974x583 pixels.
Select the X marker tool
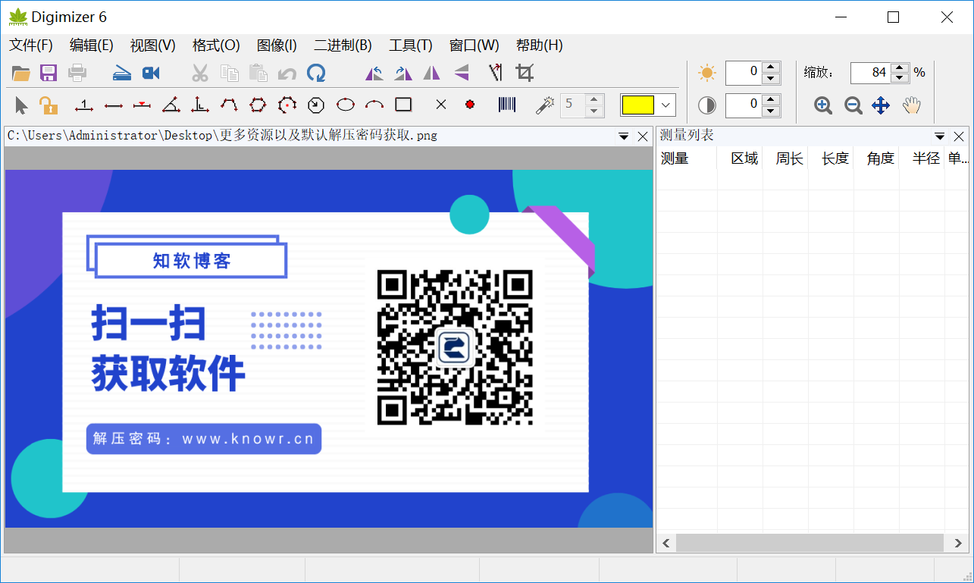[441, 105]
